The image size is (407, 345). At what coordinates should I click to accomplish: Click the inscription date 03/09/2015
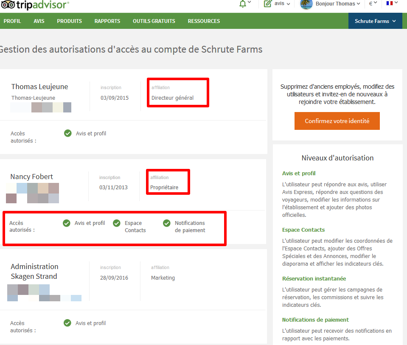coord(115,98)
